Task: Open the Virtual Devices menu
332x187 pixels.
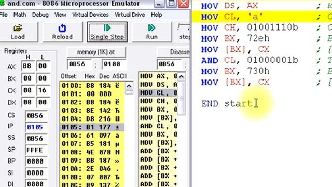Action: 90,15
